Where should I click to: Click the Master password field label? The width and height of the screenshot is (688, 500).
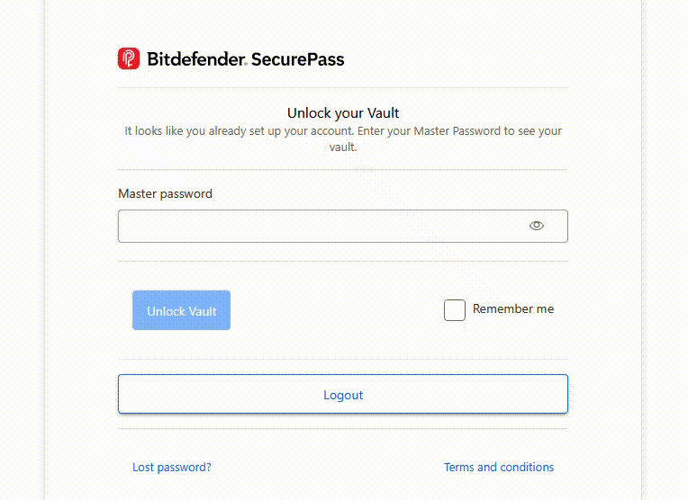(165, 193)
